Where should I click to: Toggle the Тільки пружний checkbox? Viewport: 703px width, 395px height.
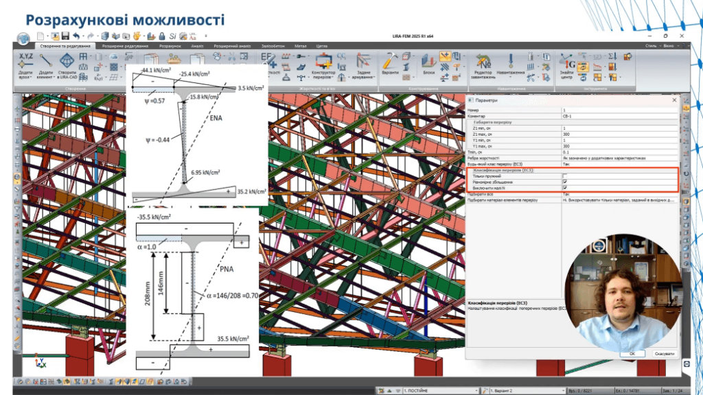(564, 176)
